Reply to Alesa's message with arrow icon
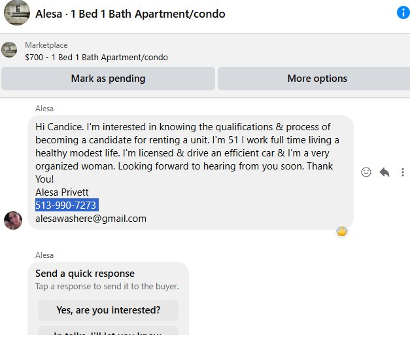Screen dimensions: 410x339 (384, 172)
